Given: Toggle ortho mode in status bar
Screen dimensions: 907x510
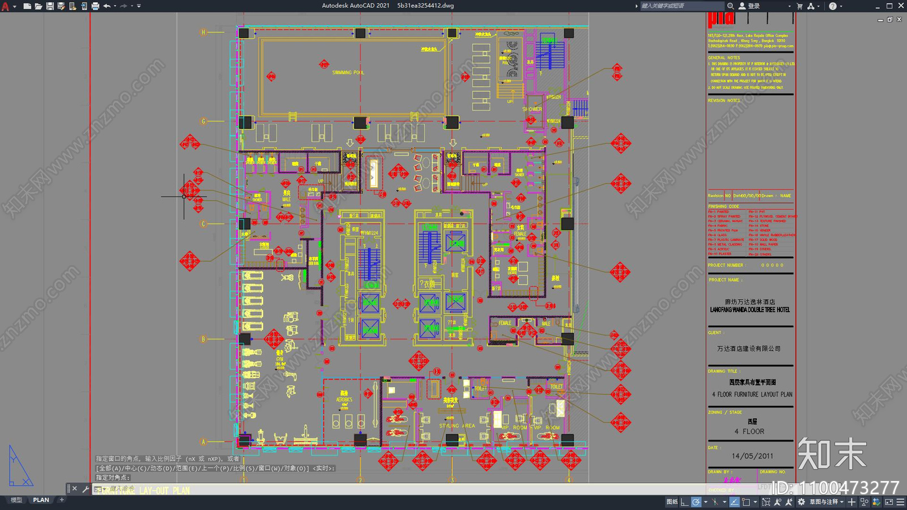Looking at the screenshot, I should (685, 502).
